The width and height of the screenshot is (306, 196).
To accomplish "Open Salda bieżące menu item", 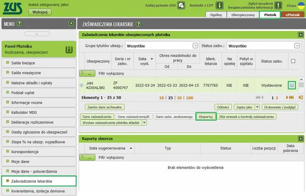I will tap(39, 63).
